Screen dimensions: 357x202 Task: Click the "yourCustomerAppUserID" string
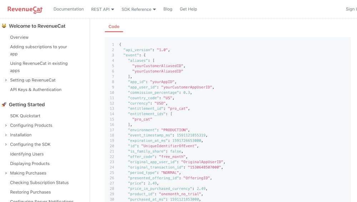187,87
